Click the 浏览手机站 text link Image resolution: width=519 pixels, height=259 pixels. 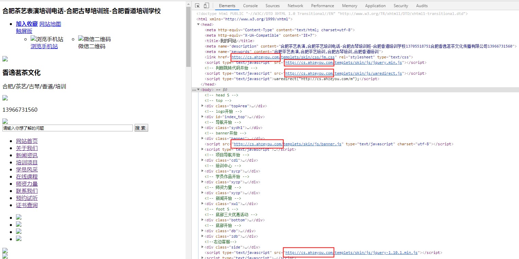coord(44,46)
